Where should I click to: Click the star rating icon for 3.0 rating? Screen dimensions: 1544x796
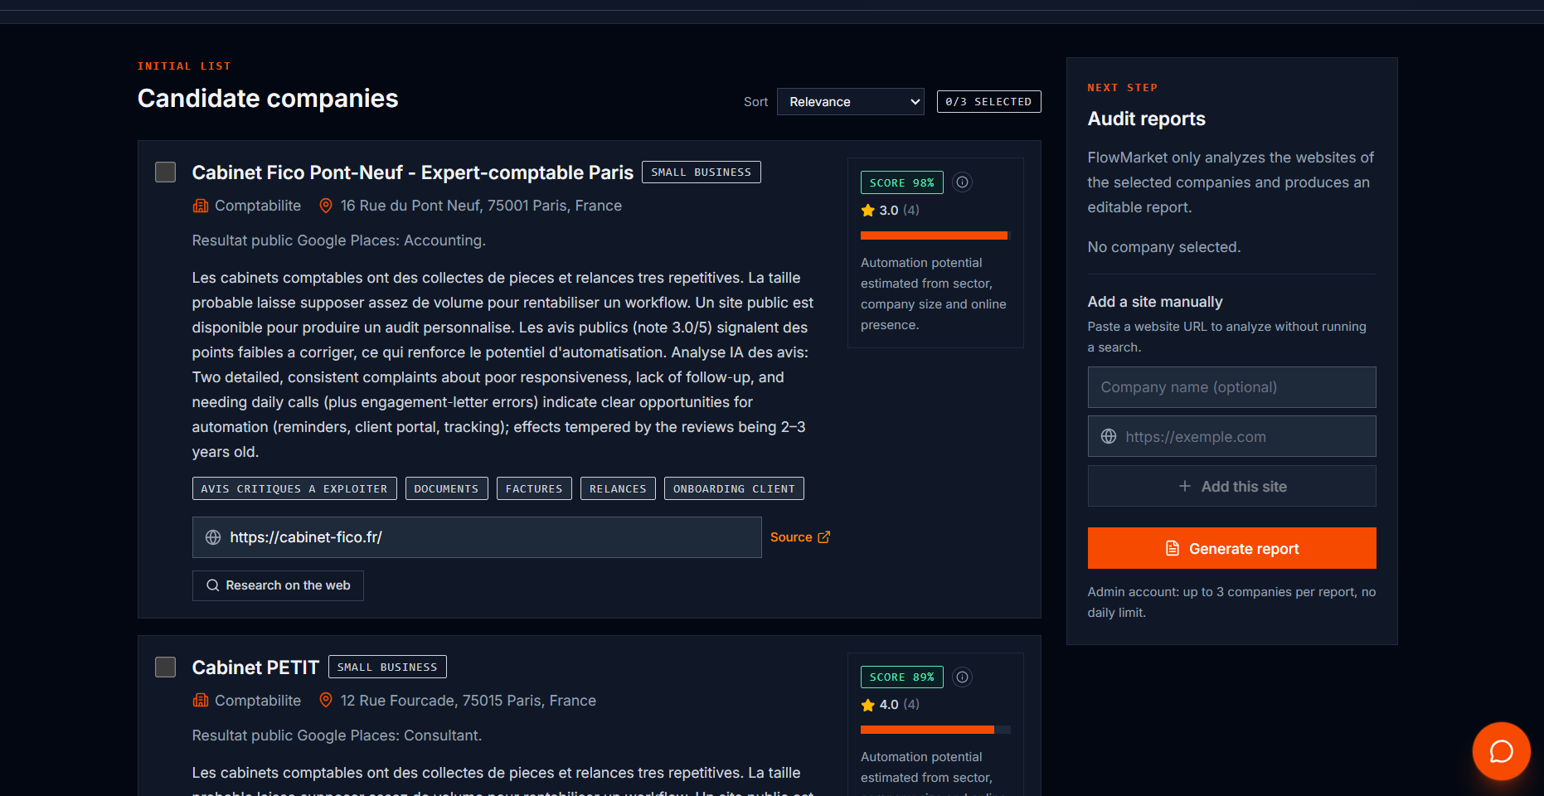click(868, 210)
